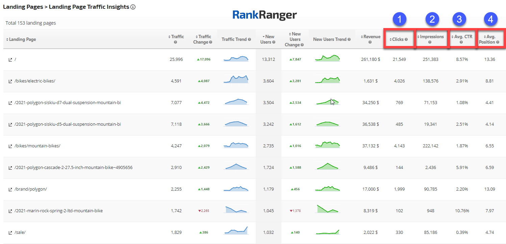Open the /bikes/mountain-bikes/ landing page link
The image size is (506, 244).
tap(37, 146)
